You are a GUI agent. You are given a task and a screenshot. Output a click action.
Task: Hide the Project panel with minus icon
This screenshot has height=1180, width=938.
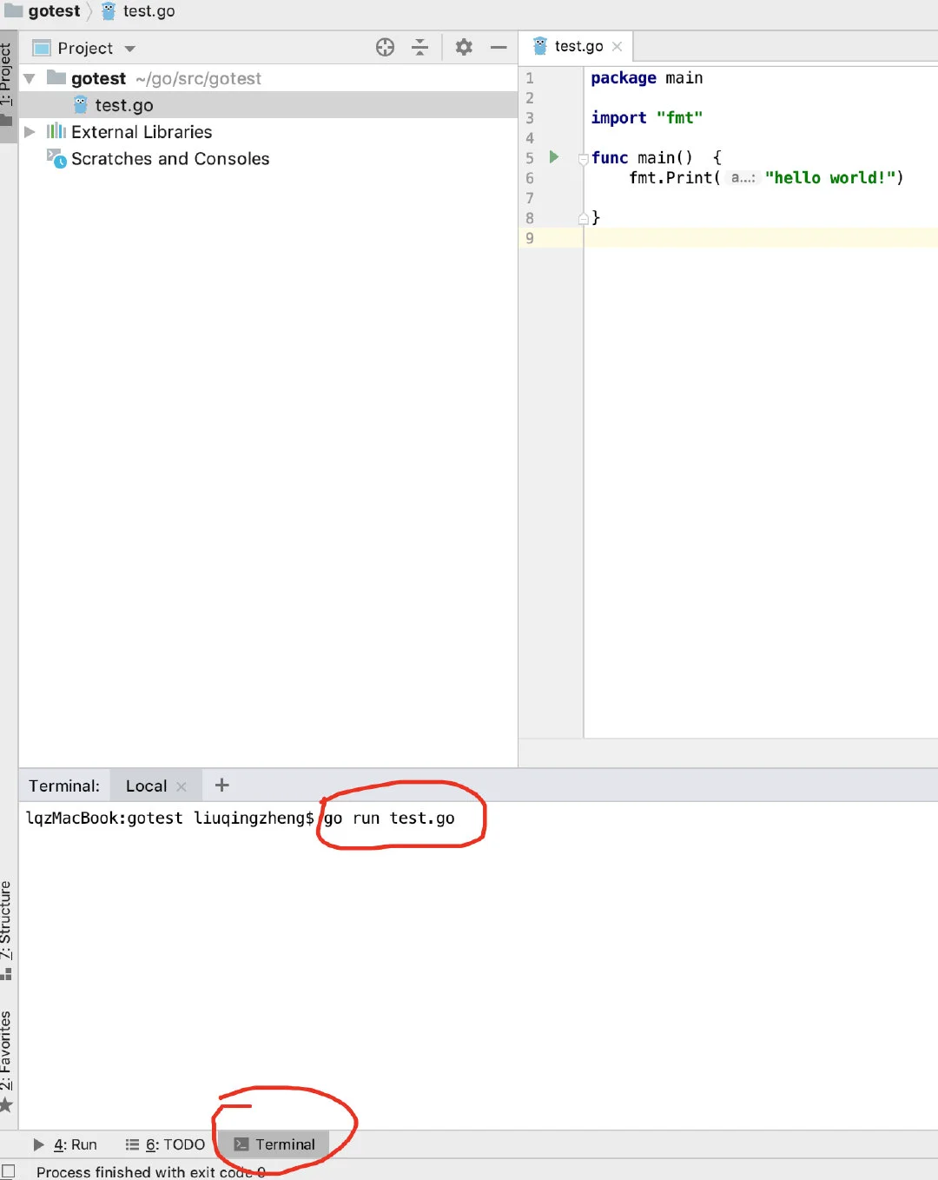pos(499,48)
